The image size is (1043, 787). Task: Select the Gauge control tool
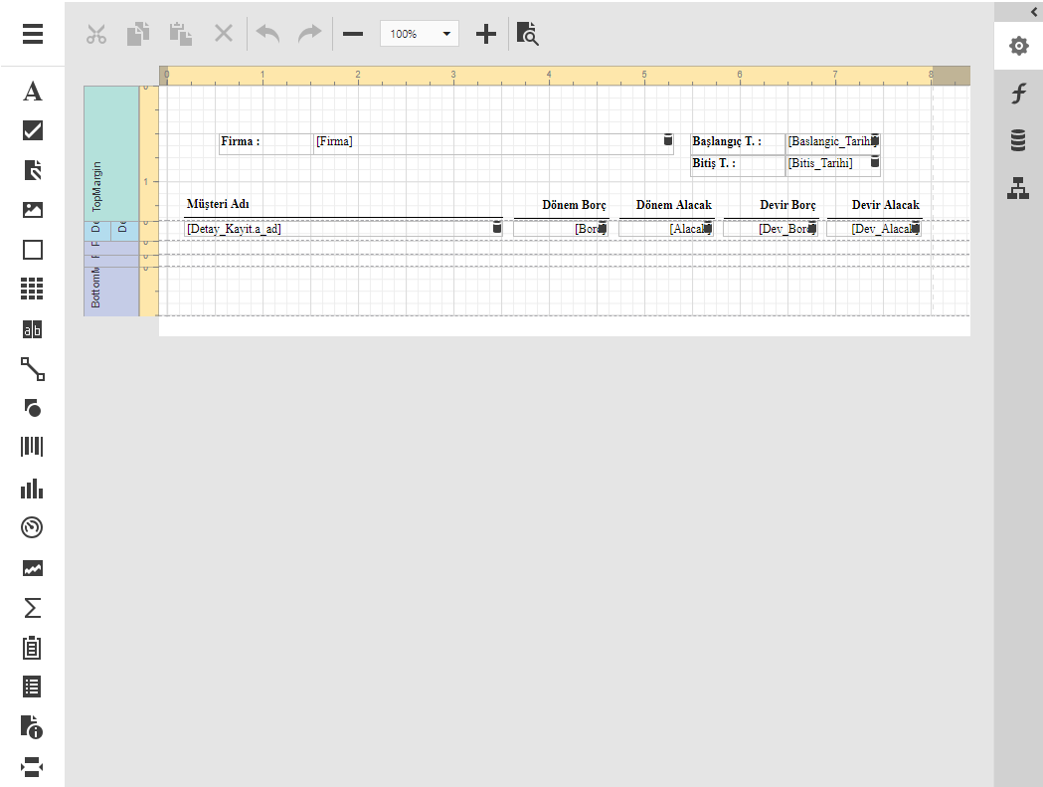pos(33,527)
